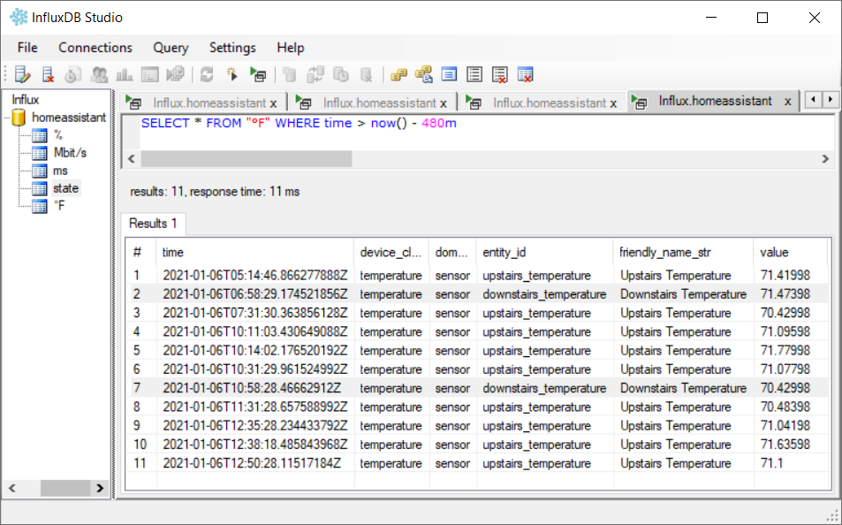Select the users management toolbar icon
The height and width of the screenshot is (525, 842).
pos(99,74)
